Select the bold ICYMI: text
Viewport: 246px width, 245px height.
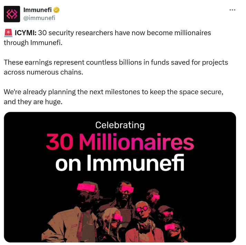pyautogui.click(x=26, y=33)
